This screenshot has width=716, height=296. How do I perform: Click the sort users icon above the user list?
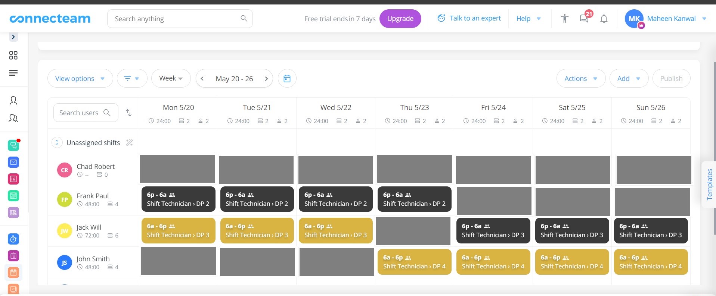128,113
